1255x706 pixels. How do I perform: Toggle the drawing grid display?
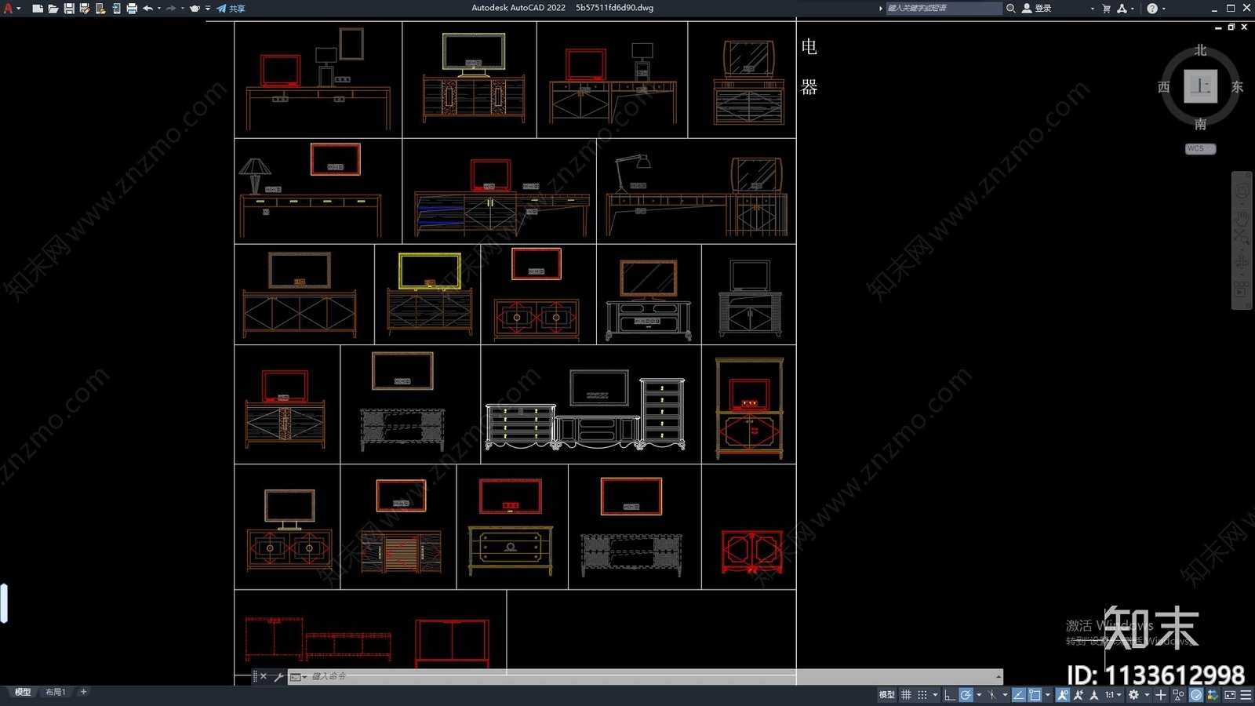906,695
